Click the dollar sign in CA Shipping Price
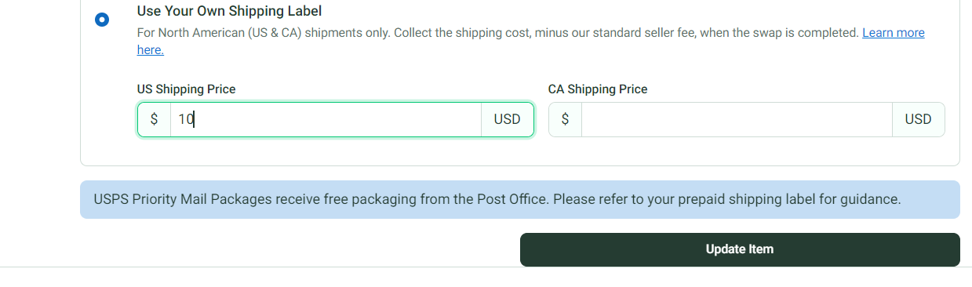972x287 pixels. tap(565, 119)
